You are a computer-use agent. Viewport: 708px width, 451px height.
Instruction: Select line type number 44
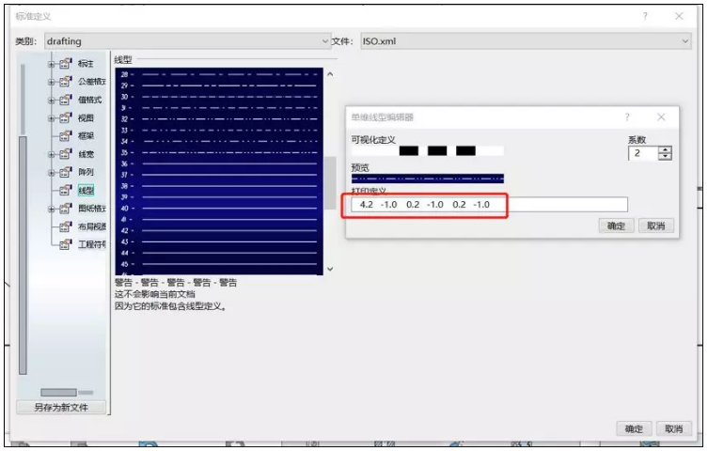tap(219, 253)
